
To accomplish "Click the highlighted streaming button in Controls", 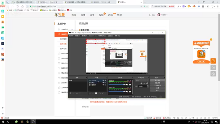I will pyautogui.click(x=157, y=80).
